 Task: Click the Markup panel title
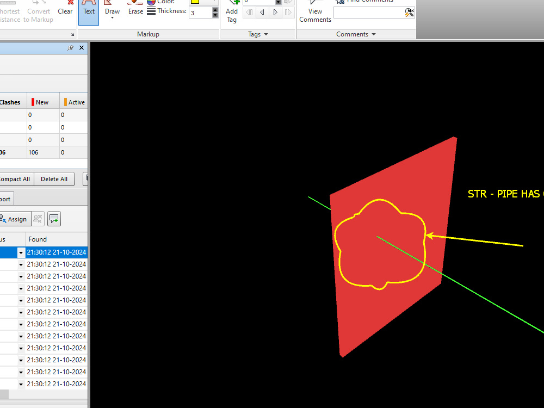tap(148, 34)
